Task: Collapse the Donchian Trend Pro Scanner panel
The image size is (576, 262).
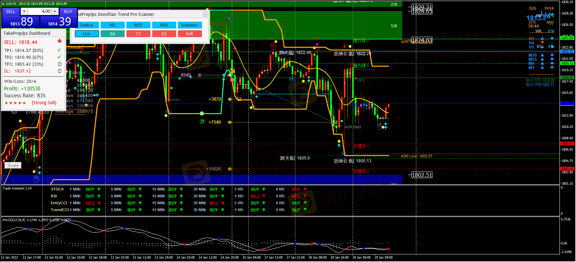Action: pyautogui.click(x=205, y=14)
